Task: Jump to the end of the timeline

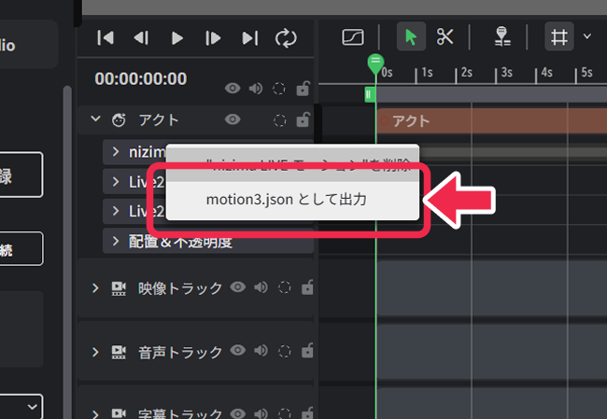Action: (249, 38)
